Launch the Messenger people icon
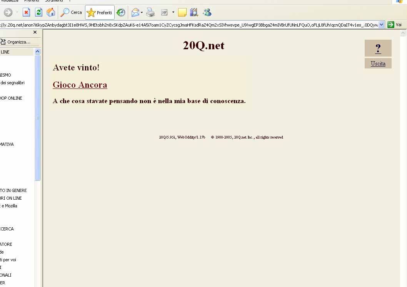This screenshot has width=407, height=287. [x=207, y=12]
